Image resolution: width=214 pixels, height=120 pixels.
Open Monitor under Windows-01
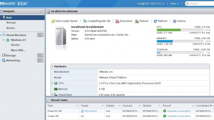pyautogui.click(x=15, y=45)
